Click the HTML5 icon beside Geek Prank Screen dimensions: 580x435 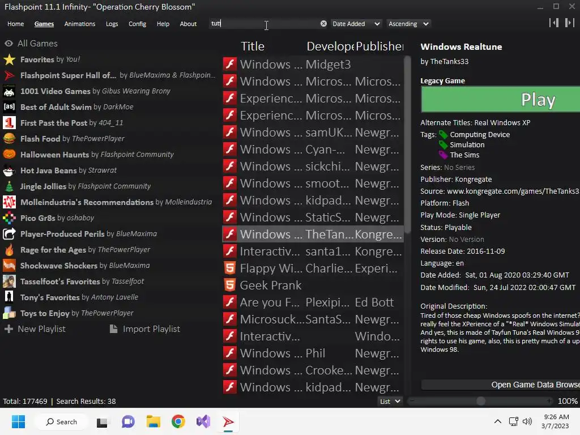point(230,285)
